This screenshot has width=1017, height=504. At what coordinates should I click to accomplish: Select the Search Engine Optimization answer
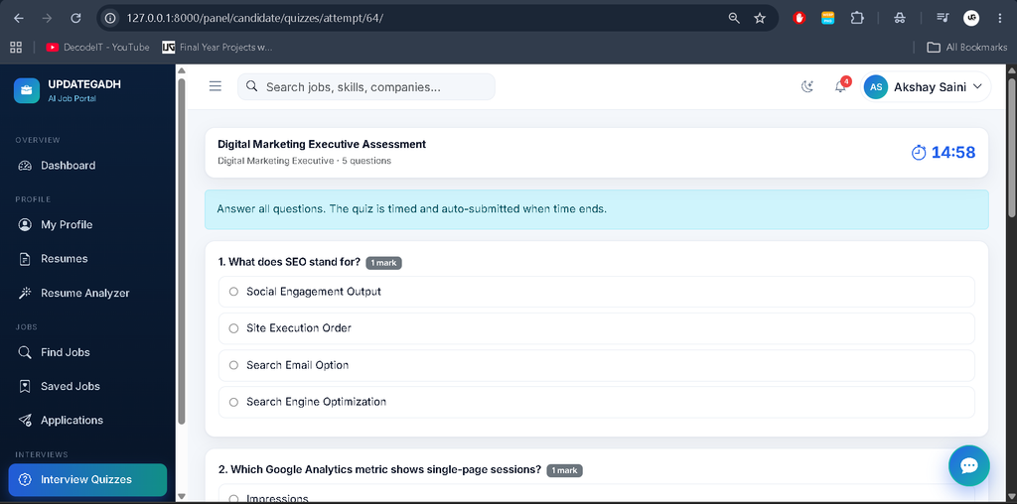pos(597,402)
